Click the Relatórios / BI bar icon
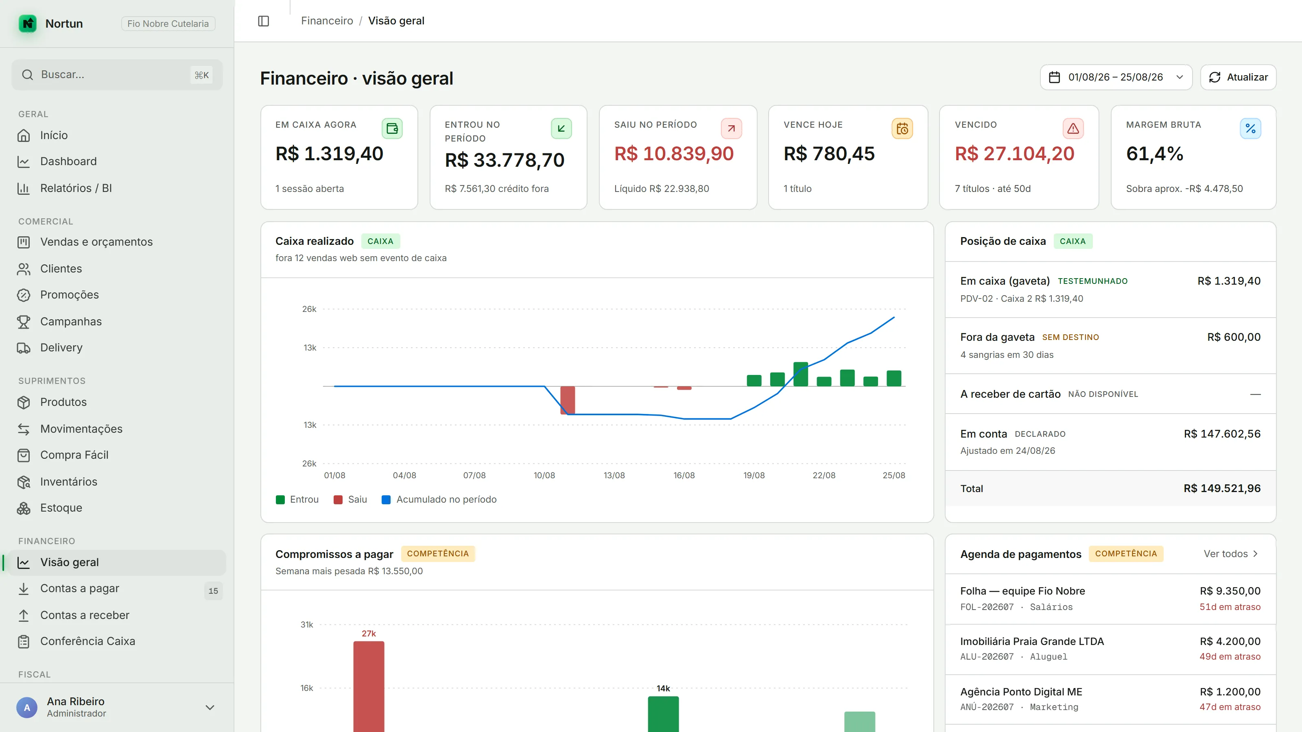 [24, 188]
